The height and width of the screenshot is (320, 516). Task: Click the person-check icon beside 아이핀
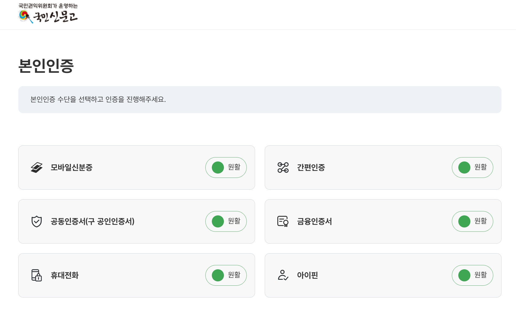283,275
